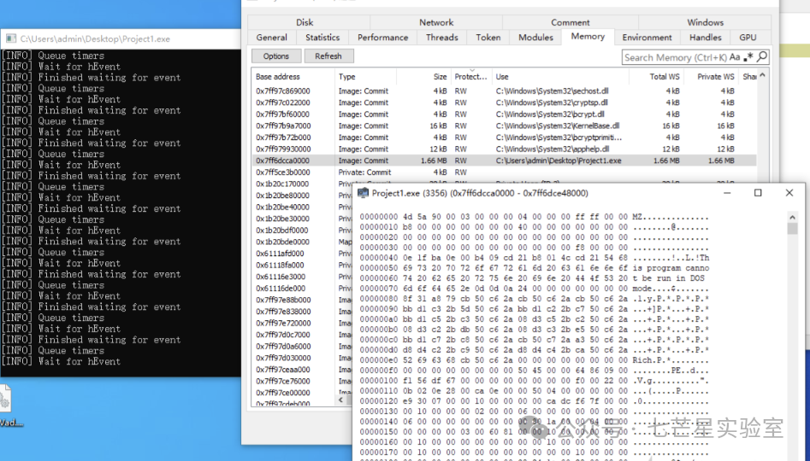Switch to the Performance tab

pos(383,37)
